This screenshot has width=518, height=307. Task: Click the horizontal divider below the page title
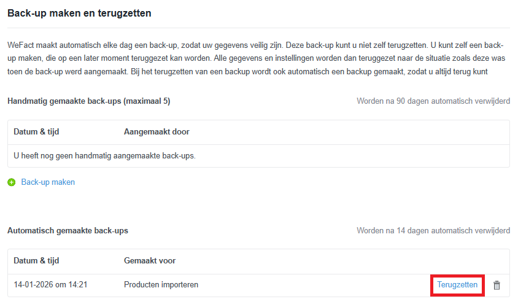[x=258, y=28]
